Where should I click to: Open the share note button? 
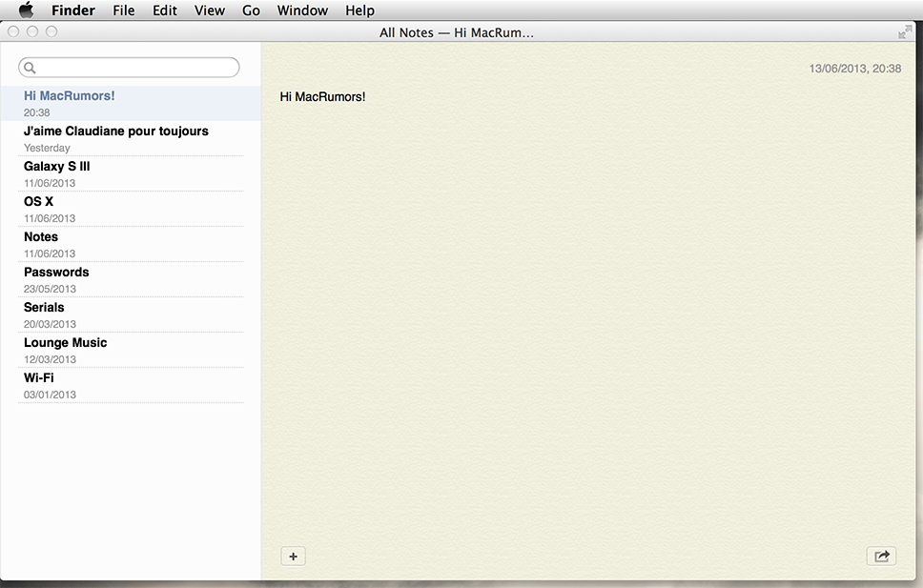coord(881,557)
